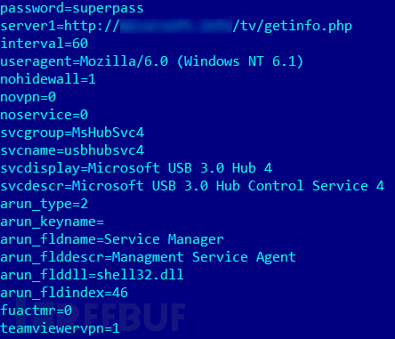The width and height of the screenshot is (395, 339).
Task: Click the /tv/getinfo.php path text
Action: point(293,27)
